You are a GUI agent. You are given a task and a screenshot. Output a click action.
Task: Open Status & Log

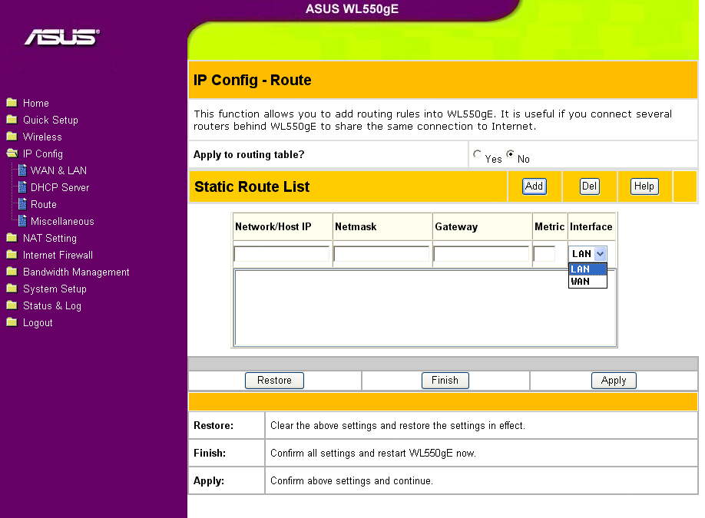[x=52, y=305]
